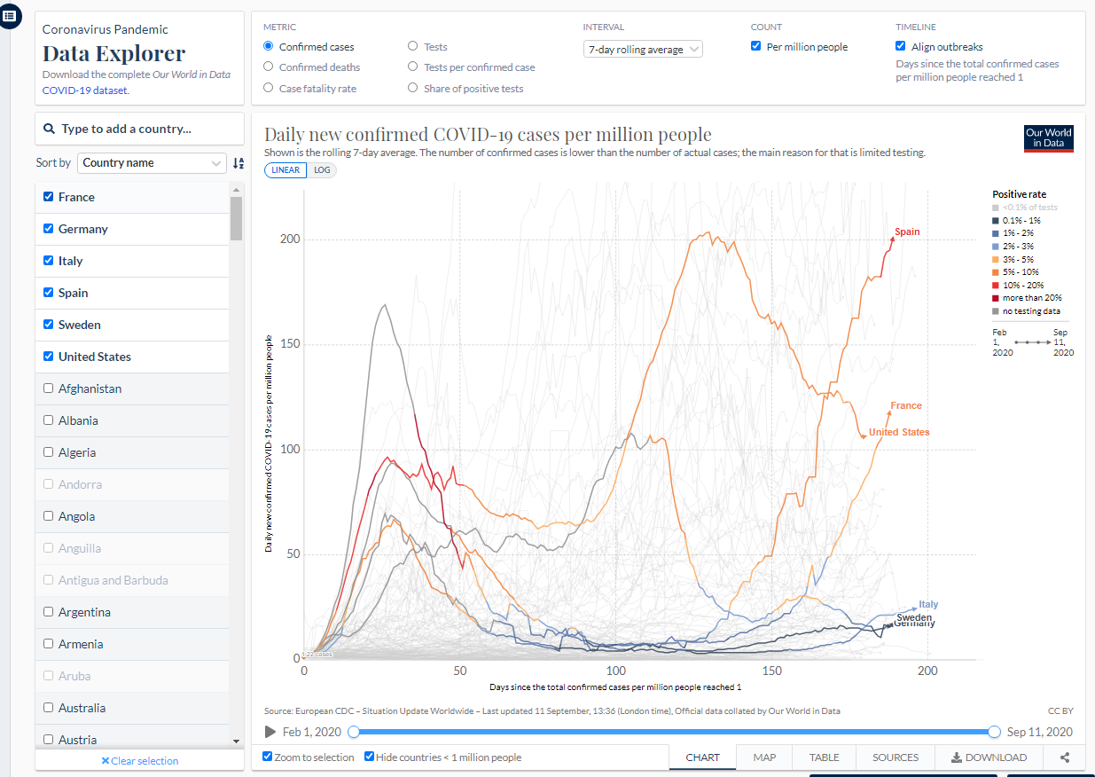Open the TABLE tab
The height and width of the screenshot is (777, 1095).
click(824, 757)
